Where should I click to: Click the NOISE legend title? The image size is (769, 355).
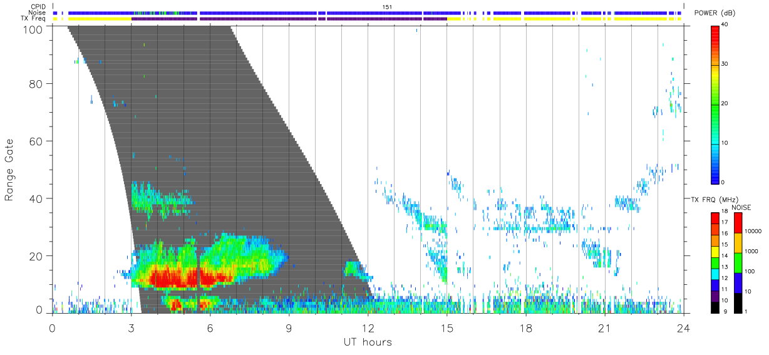coord(741,207)
